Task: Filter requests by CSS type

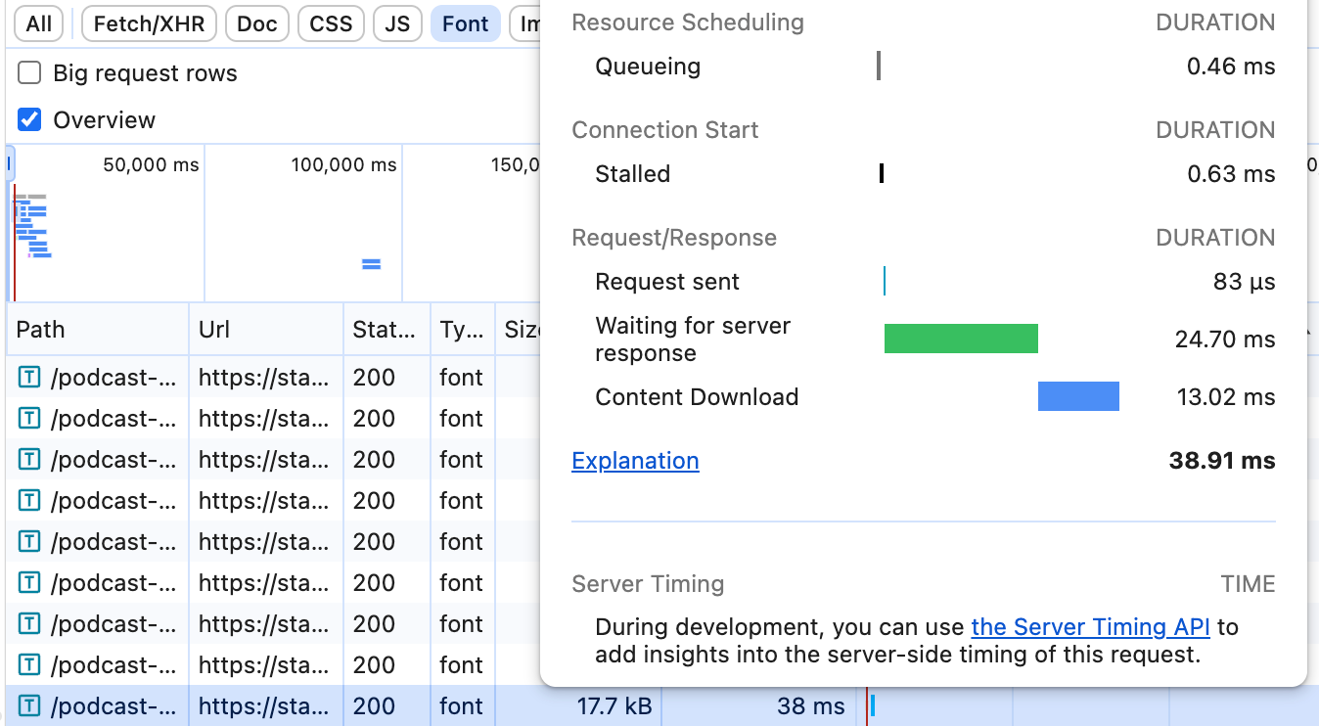Action: point(331,24)
